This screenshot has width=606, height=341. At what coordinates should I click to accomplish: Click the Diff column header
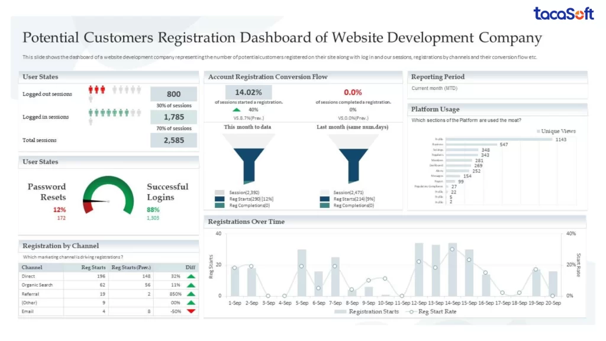(190, 268)
